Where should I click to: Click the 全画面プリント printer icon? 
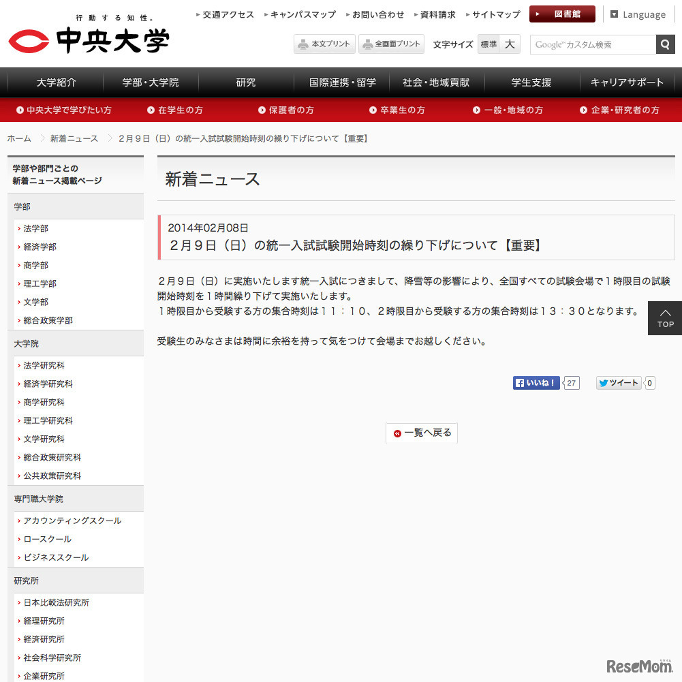tap(369, 44)
